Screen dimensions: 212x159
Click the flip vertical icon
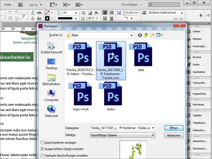[17, 18]
